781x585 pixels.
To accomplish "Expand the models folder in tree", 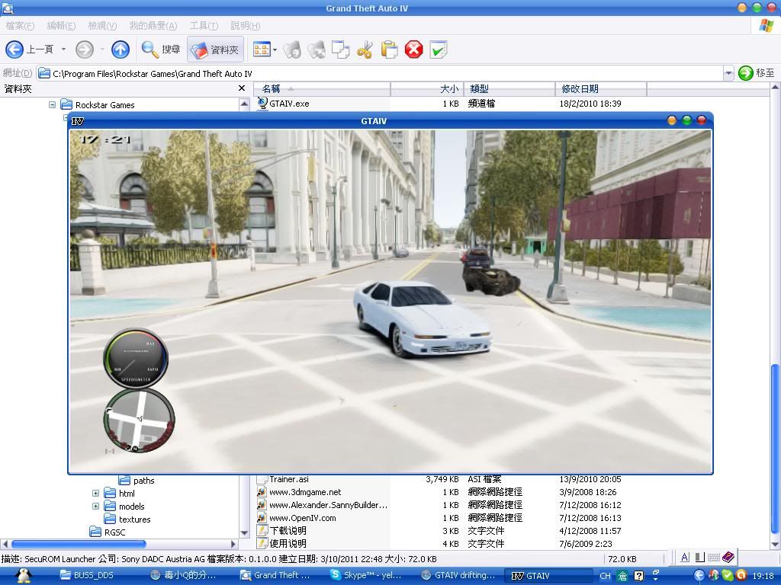I will coord(95,507).
